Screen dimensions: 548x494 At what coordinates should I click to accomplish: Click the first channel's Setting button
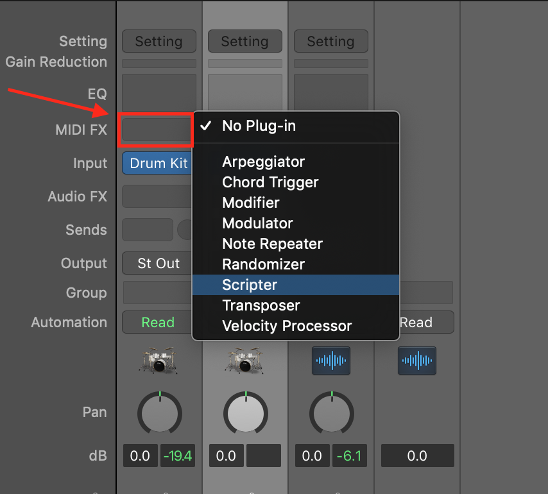tap(159, 41)
